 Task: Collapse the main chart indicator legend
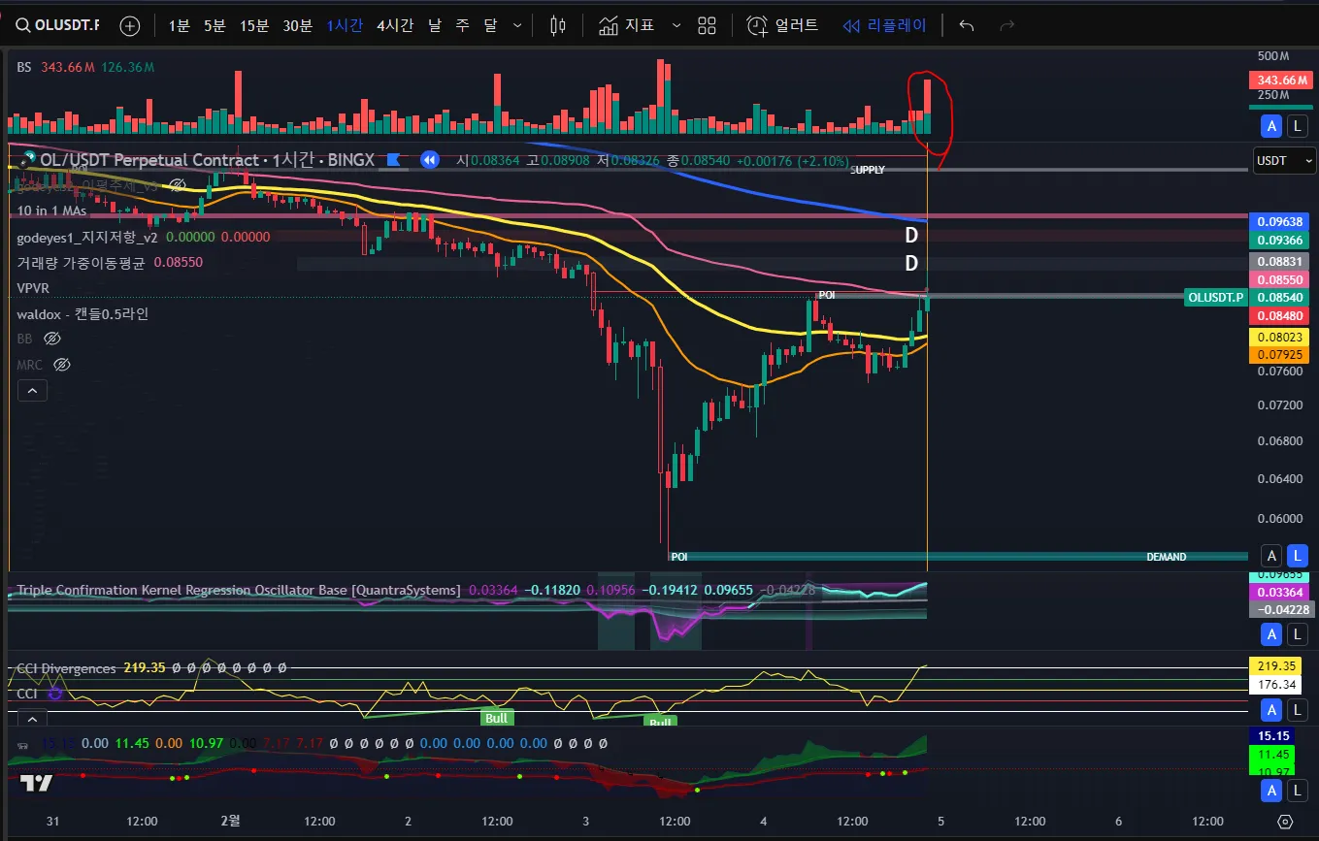point(32,390)
